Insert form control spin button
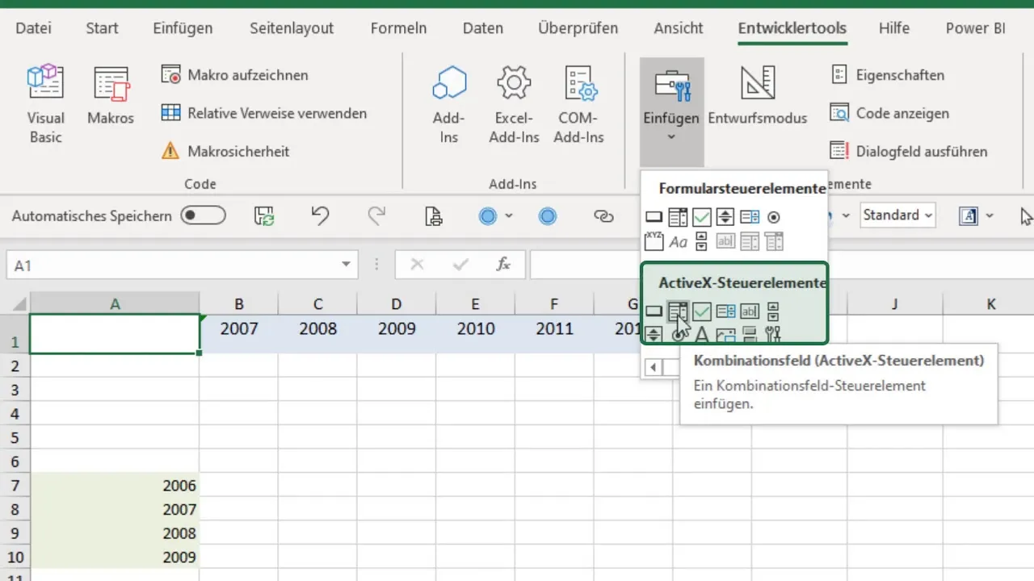Image resolution: width=1034 pixels, height=581 pixels. click(725, 217)
